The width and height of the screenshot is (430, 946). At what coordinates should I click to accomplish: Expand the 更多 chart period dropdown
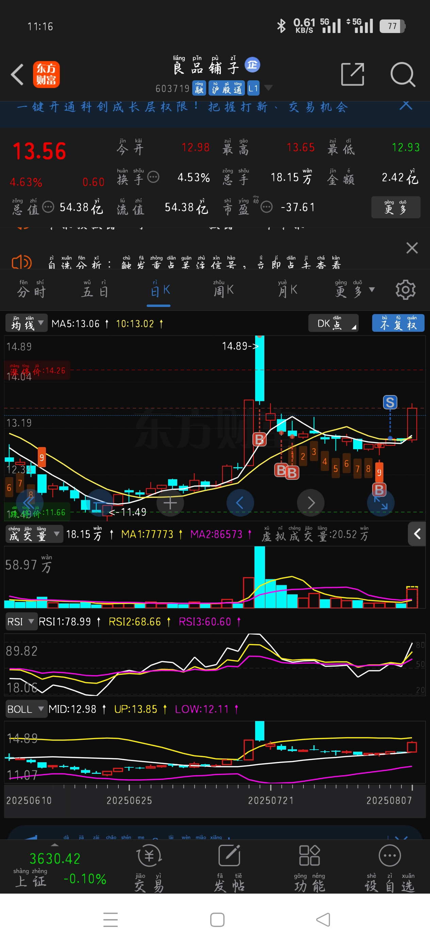[354, 289]
